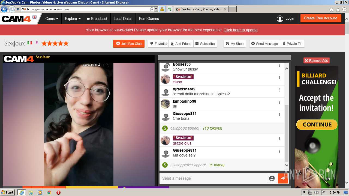Click the volume speaker tray icon
The height and width of the screenshot is (196, 349).
click(316, 192)
